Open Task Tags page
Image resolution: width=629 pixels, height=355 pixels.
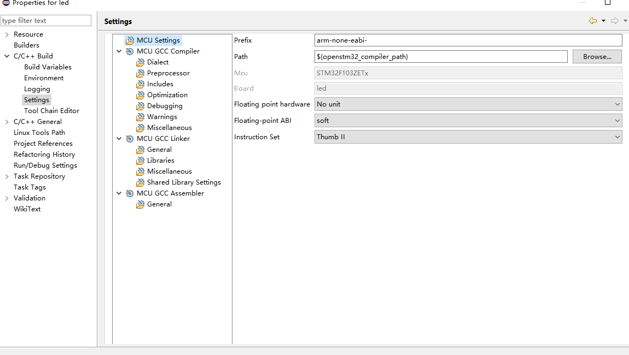pyautogui.click(x=30, y=187)
